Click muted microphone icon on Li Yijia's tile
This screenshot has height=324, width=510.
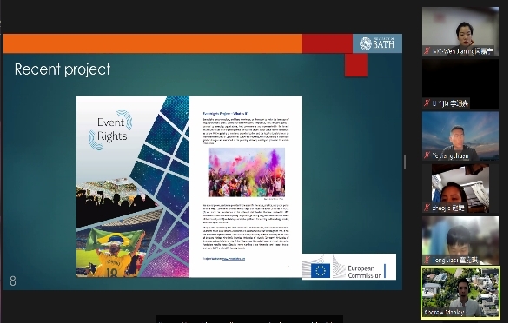point(427,103)
